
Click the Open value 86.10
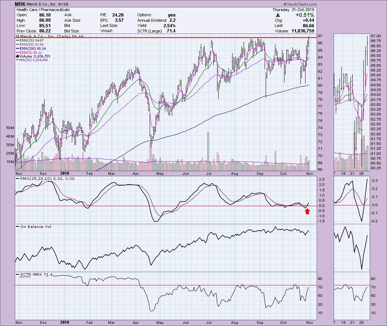[x=45, y=15]
